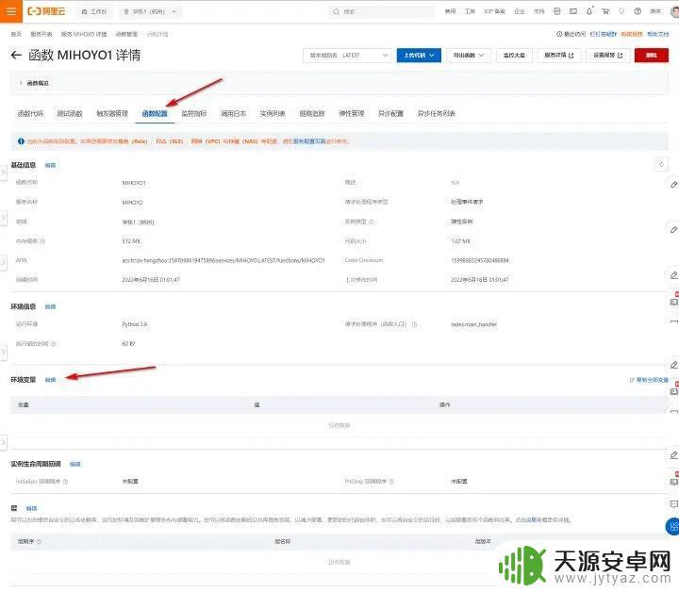The image size is (679, 592).
Task: Switch to the 触发器管理 tab
Action: click(x=112, y=113)
